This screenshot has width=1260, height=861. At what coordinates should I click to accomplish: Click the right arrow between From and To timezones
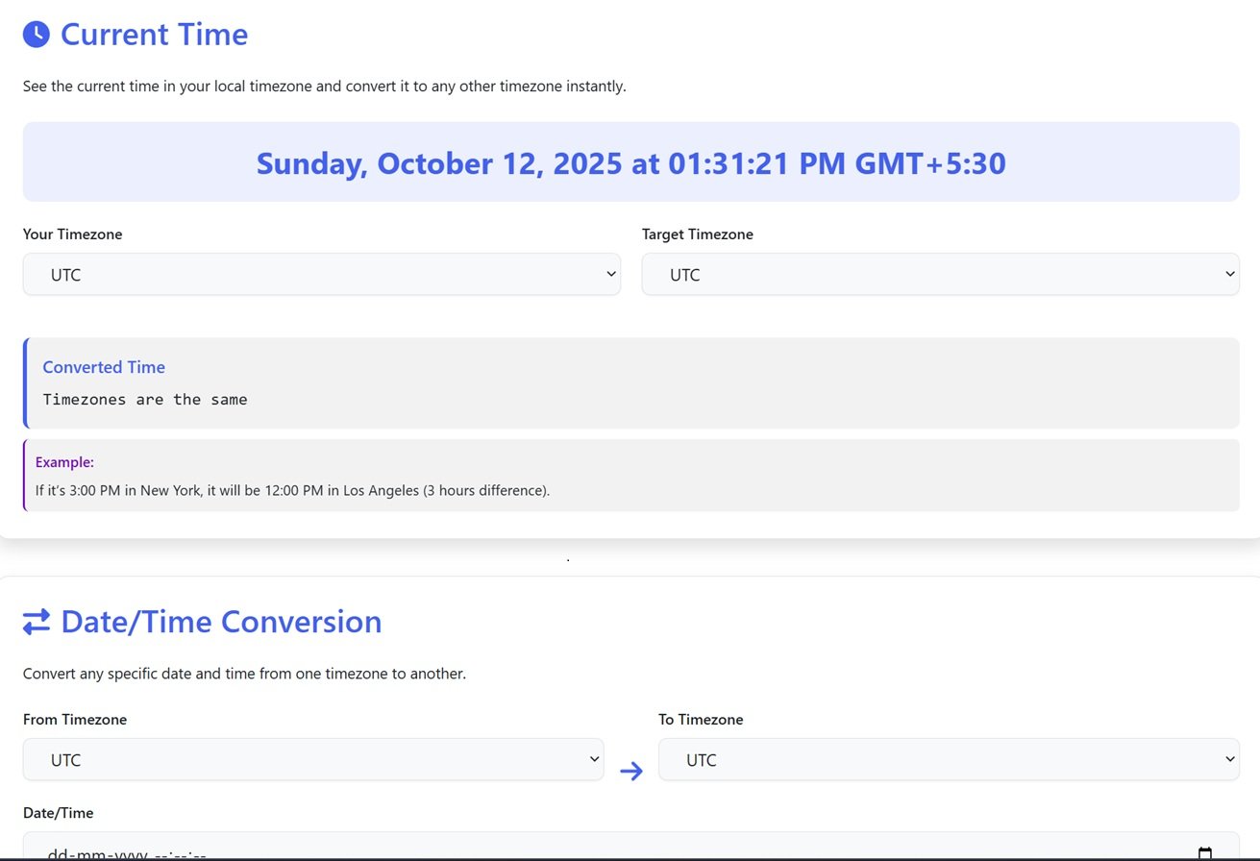(631, 771)
